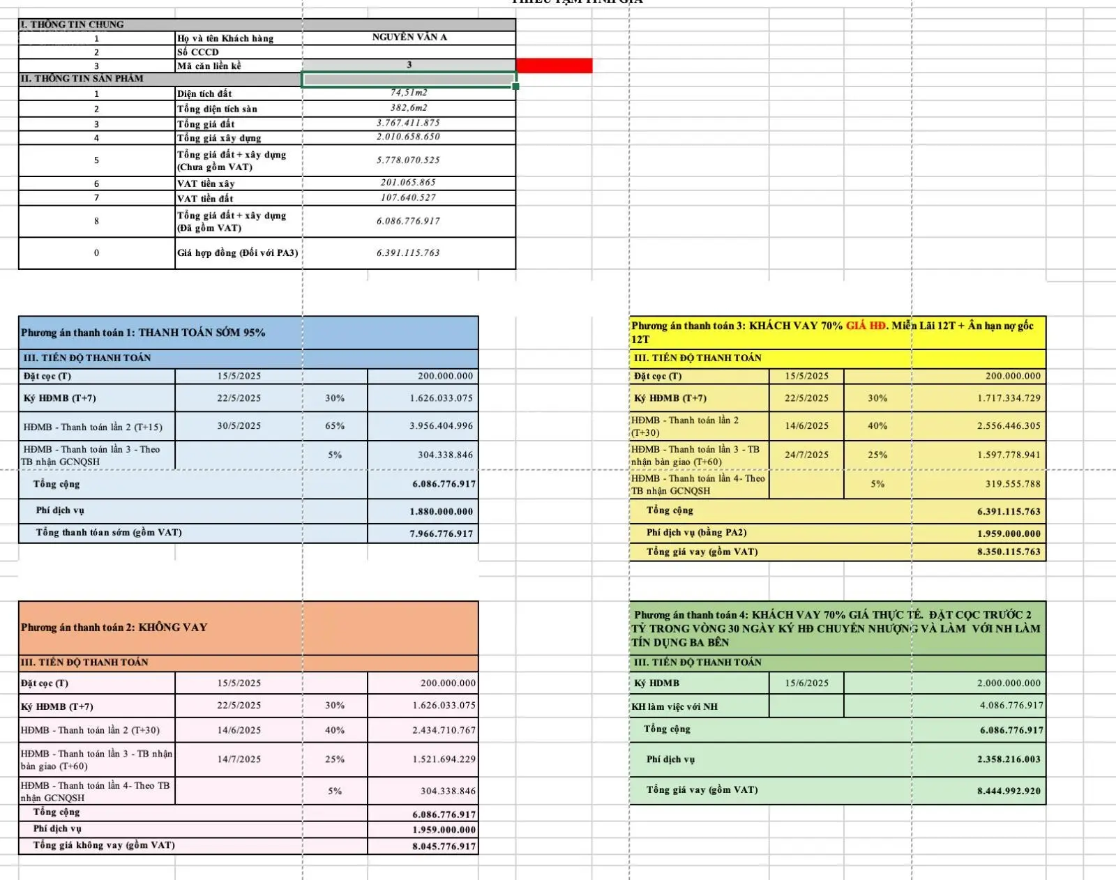The image size is (1116, 880).
Task: Select the 'II. THÔNG TIN SẢN PHẨM' header cell
Action: (160, 79)
